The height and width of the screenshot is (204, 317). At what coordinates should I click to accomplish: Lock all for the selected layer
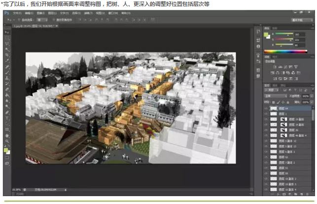pos(288,102)
